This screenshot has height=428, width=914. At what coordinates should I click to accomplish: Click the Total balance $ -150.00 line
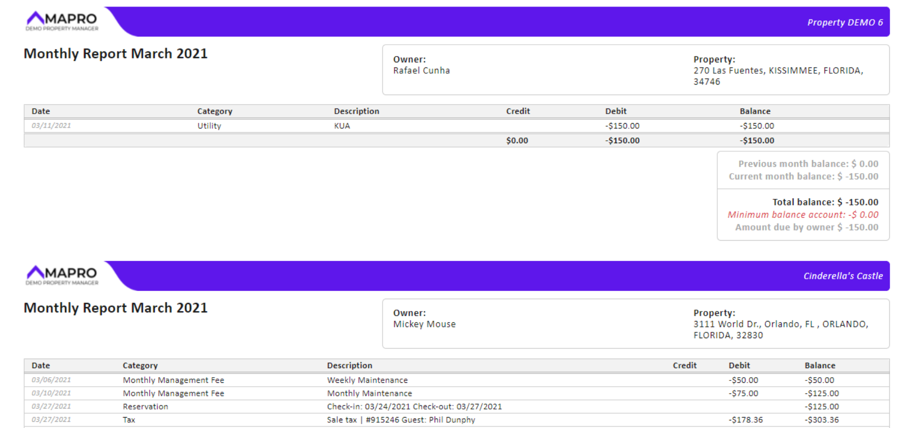(825, 202)
